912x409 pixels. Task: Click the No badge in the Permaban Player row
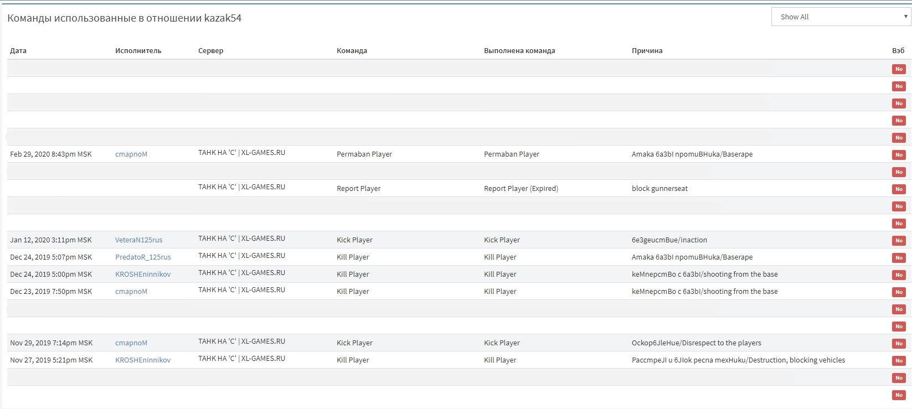899,155
